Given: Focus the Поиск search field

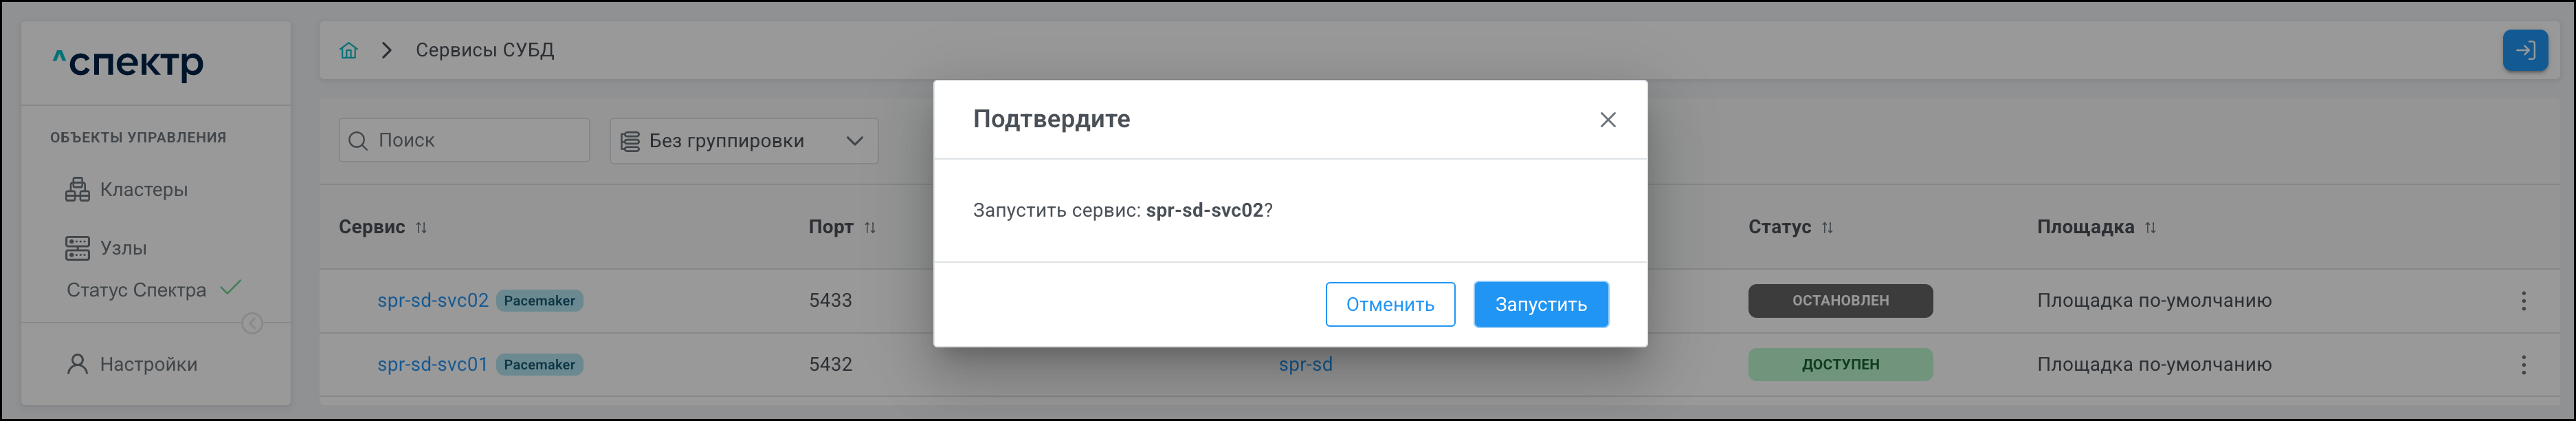Looking at the screenshot, I should (x=475, y=141).
